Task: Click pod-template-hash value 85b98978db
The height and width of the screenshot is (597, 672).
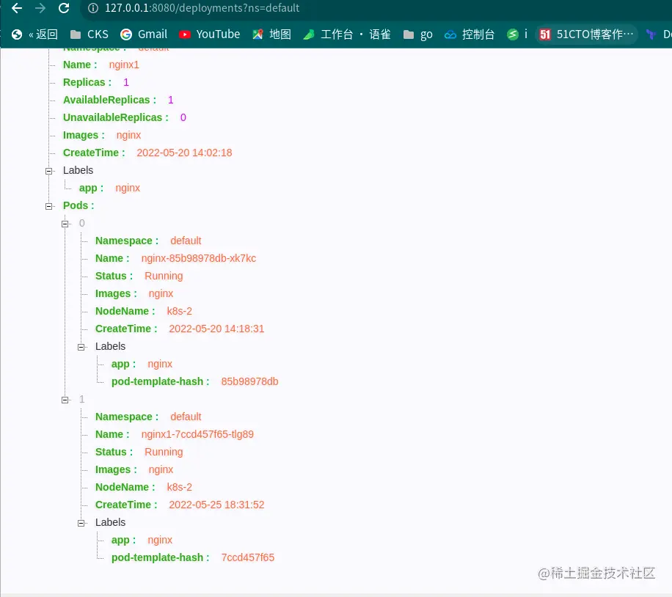Action: coord(249,381)
